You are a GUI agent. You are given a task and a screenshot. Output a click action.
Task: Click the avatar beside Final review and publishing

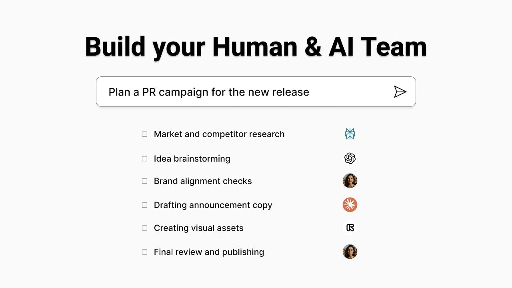350,252
